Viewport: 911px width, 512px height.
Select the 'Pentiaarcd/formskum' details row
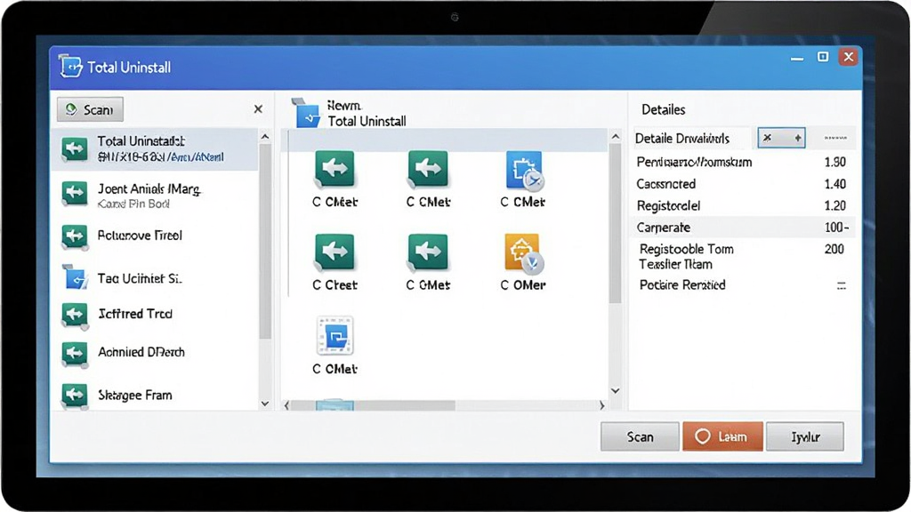pos(743,162)
